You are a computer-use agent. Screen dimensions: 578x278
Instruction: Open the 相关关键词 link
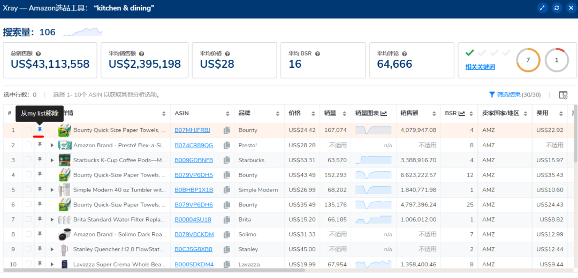[480, 67]
